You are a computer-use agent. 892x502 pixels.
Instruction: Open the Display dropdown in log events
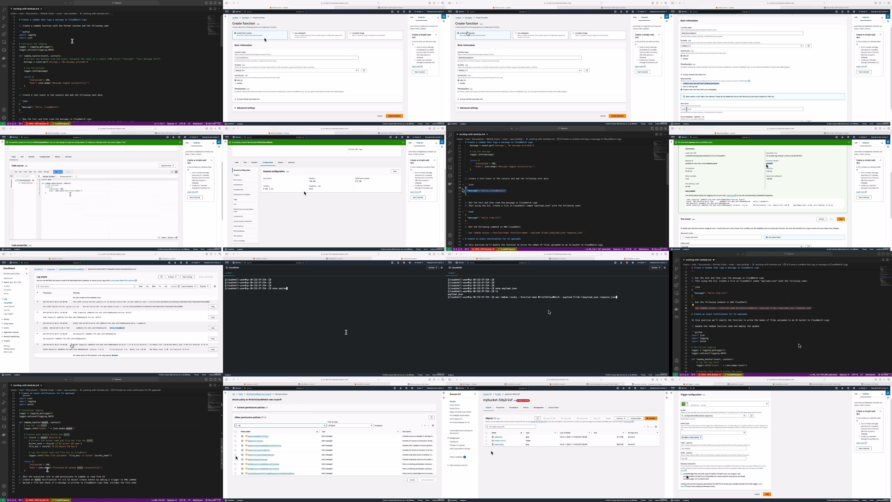click(204, 286)
